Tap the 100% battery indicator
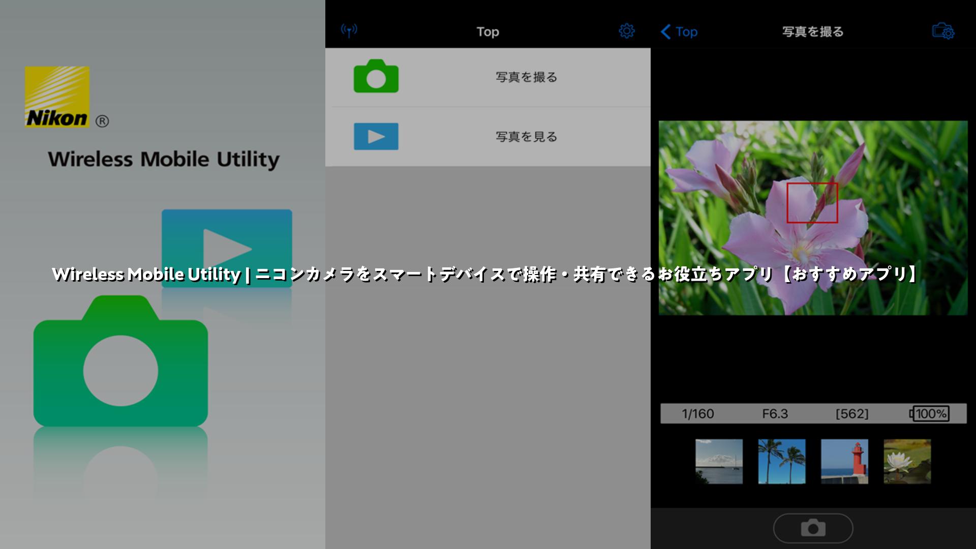This screenshot has height=549, width=976. (929, 414)
